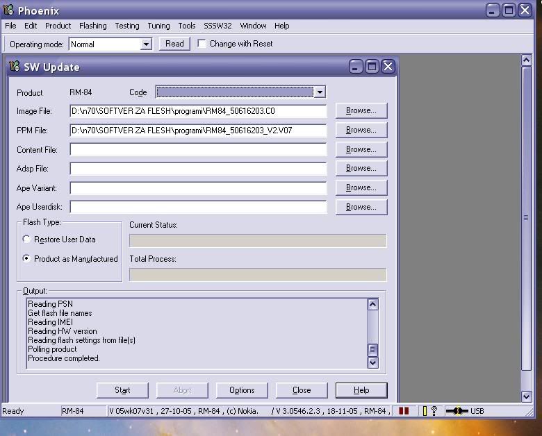Click the Content File input field
542x436 pixels.
198,150
